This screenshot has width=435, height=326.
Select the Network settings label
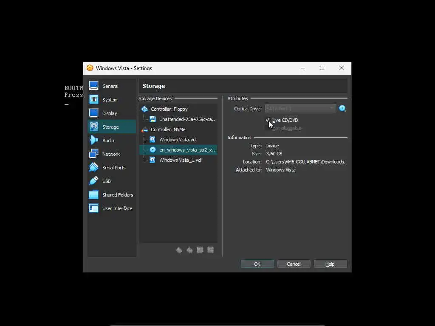pos(111,154)
